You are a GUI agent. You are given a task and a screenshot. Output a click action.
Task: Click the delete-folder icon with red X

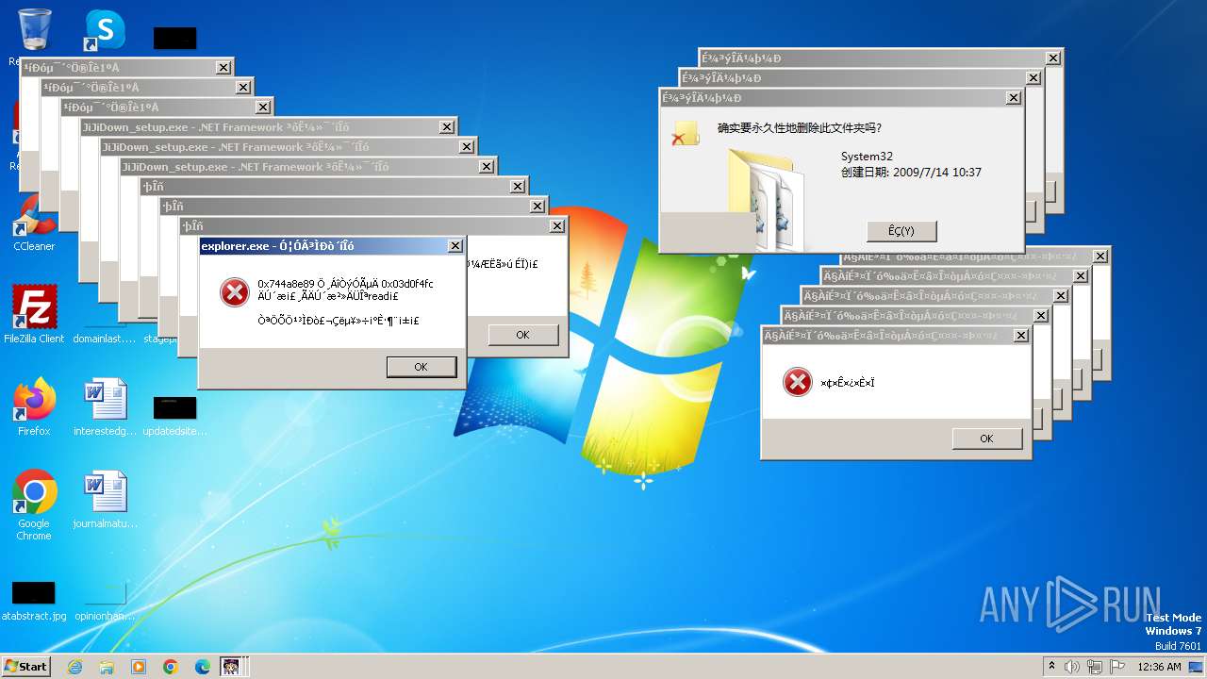(685, 133)
